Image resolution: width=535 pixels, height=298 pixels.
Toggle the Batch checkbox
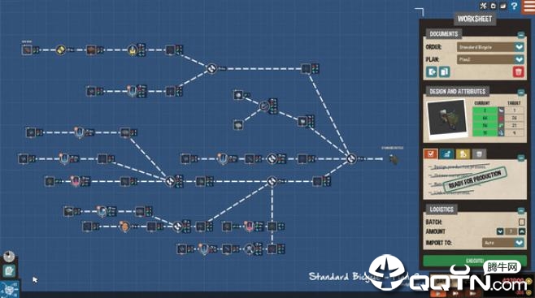[x=521, y=222]
